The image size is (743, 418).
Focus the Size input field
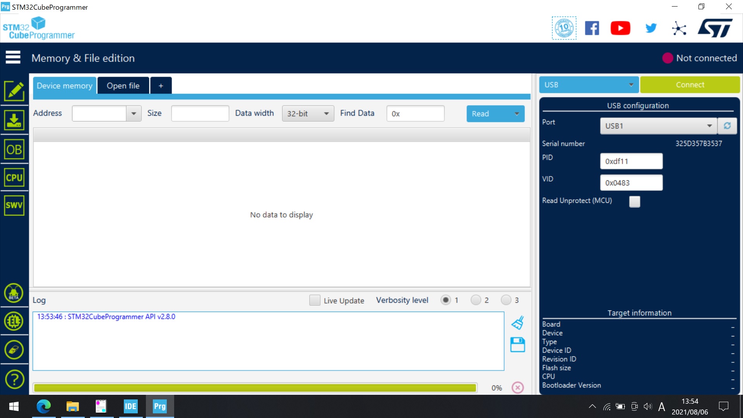(200, 113)
